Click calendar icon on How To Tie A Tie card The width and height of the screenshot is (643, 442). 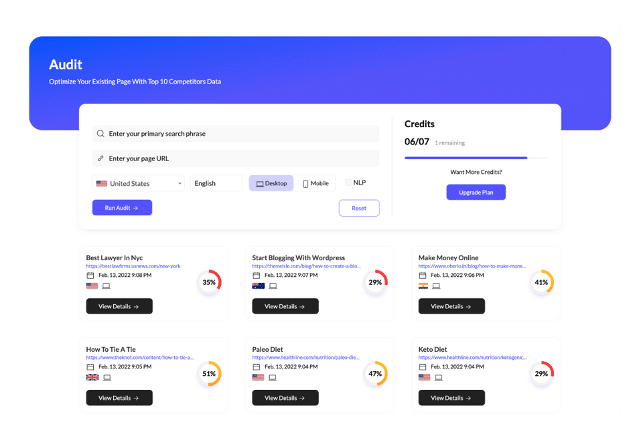click(x=90, y=367)
